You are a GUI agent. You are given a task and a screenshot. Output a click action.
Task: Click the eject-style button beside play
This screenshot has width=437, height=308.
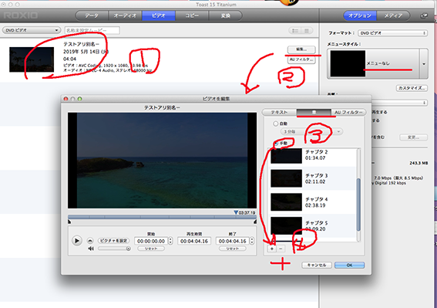90,240
